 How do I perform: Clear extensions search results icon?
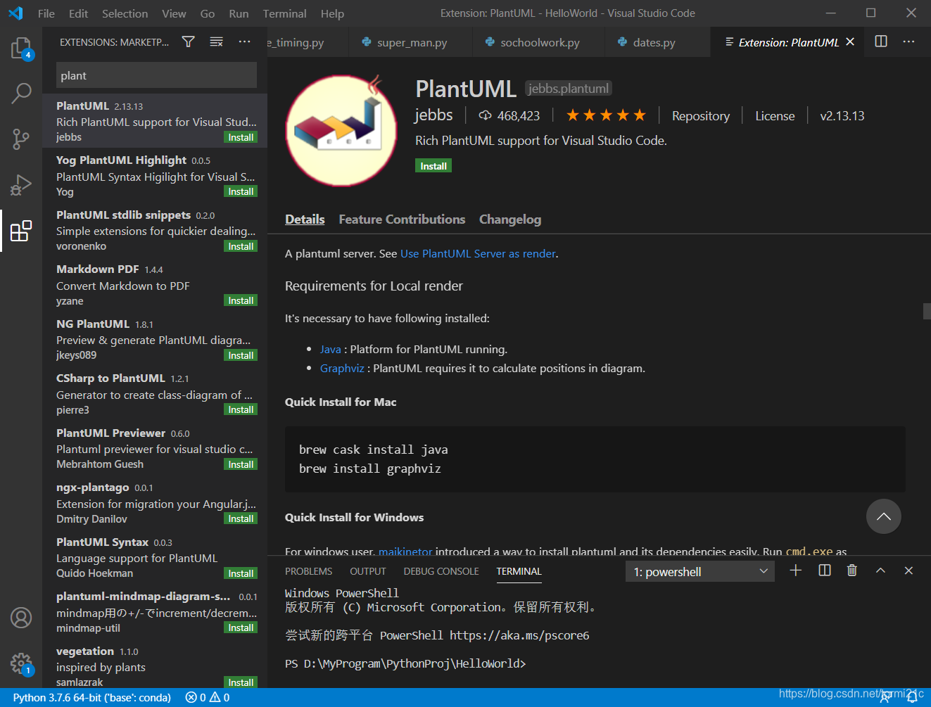tap(217, 42)
